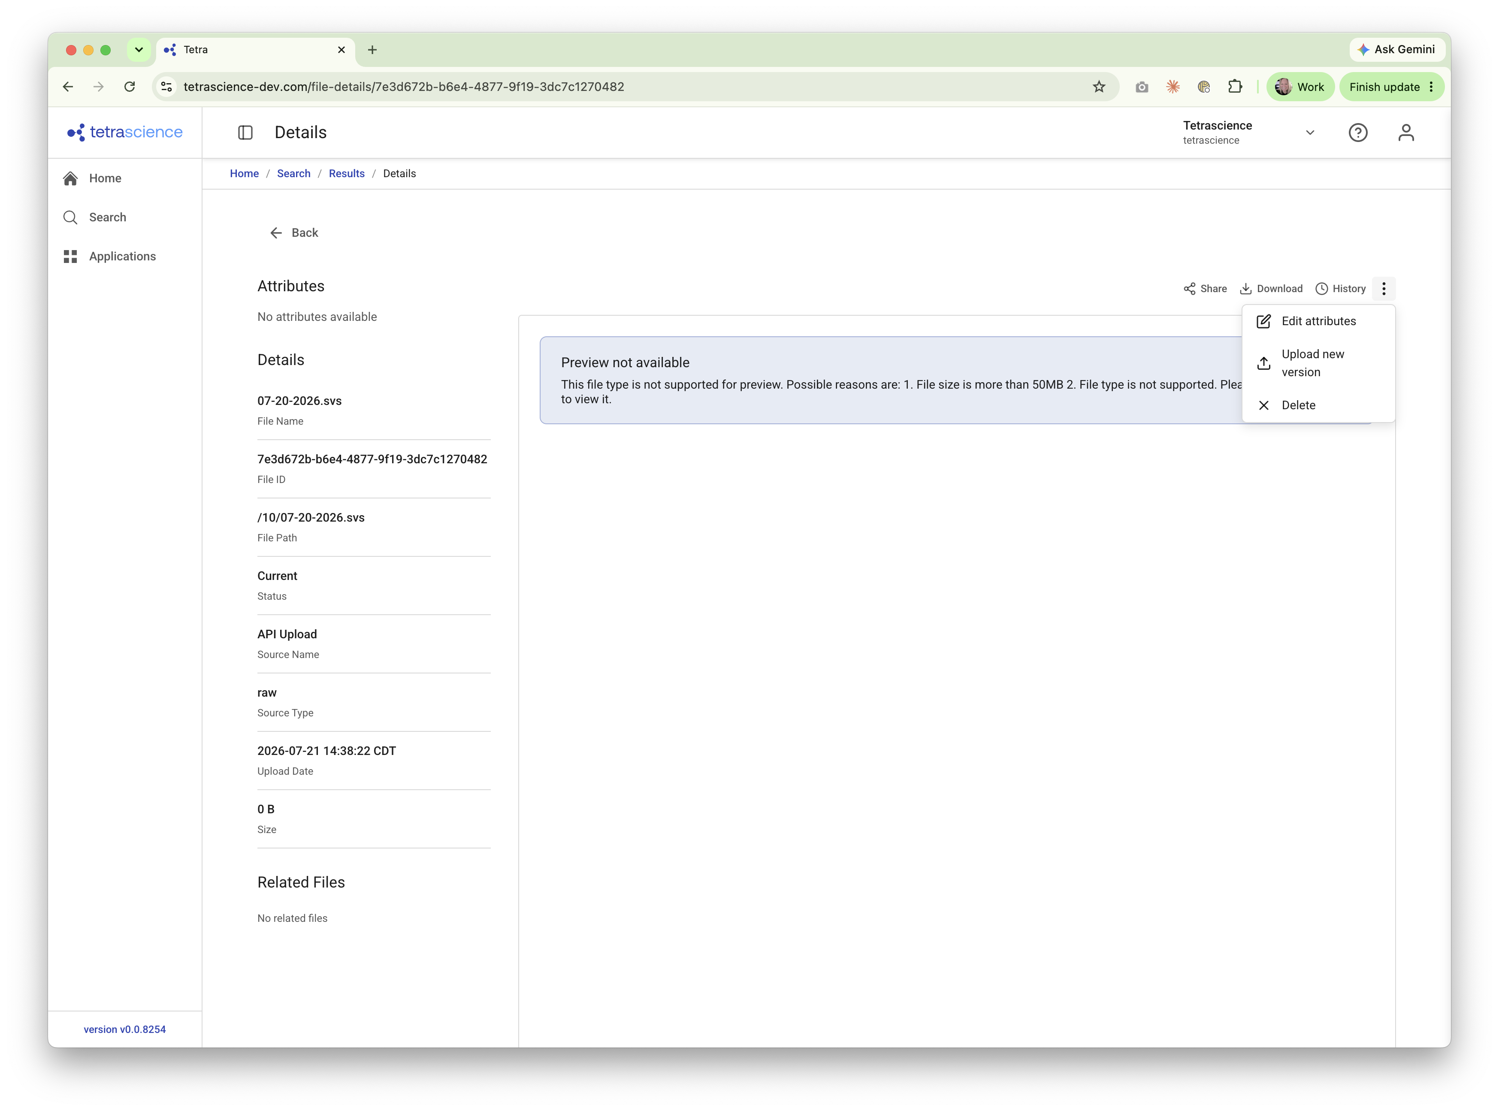
Task: Follow the Search breadcrumb link
Action: point(294,173)
